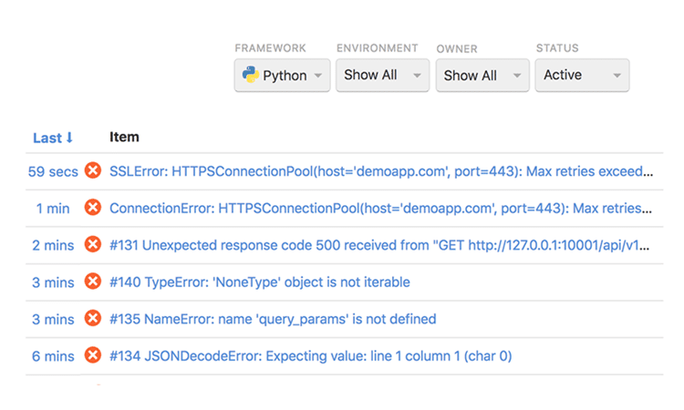
Task: Click the error icon on the SSLError row
Action: coord(92,170)
